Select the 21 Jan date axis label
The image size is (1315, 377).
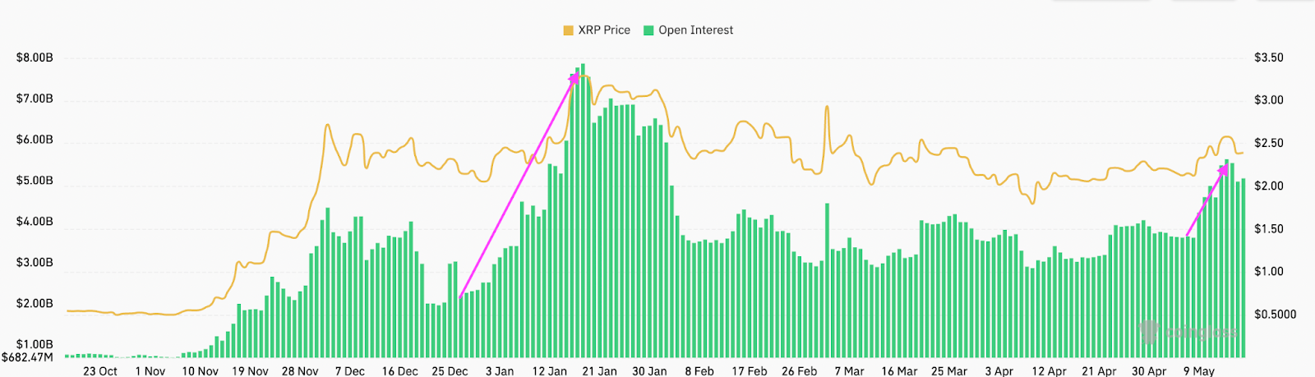599,371
